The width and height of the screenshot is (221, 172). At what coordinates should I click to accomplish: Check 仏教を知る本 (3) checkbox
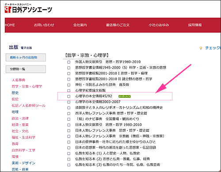click(x=69, y=165)
